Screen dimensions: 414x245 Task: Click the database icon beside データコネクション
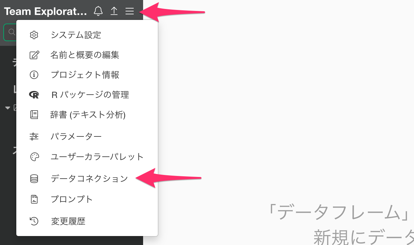click(34, 179)
